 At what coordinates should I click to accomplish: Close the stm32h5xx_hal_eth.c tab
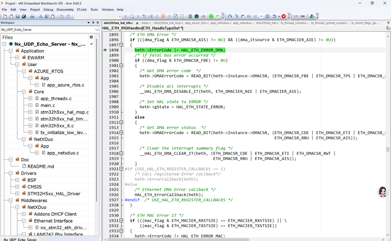(137, 23)
